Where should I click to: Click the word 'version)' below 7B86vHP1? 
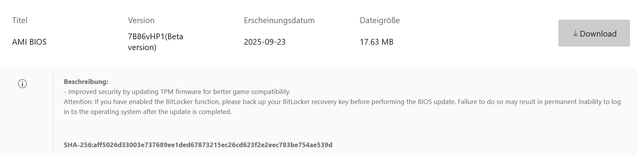click(x=142, y=47)
